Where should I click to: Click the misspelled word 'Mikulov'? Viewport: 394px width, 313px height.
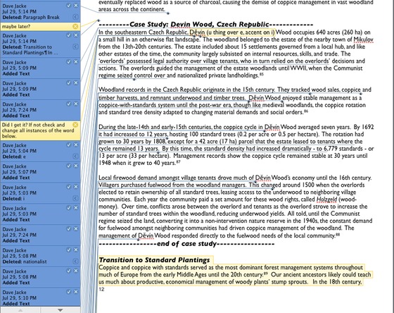coord(363,39)
